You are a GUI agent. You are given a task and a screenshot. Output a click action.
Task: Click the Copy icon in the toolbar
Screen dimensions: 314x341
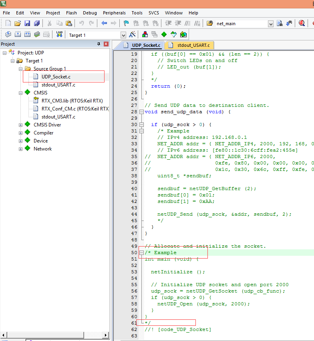(x=59, y=23)
